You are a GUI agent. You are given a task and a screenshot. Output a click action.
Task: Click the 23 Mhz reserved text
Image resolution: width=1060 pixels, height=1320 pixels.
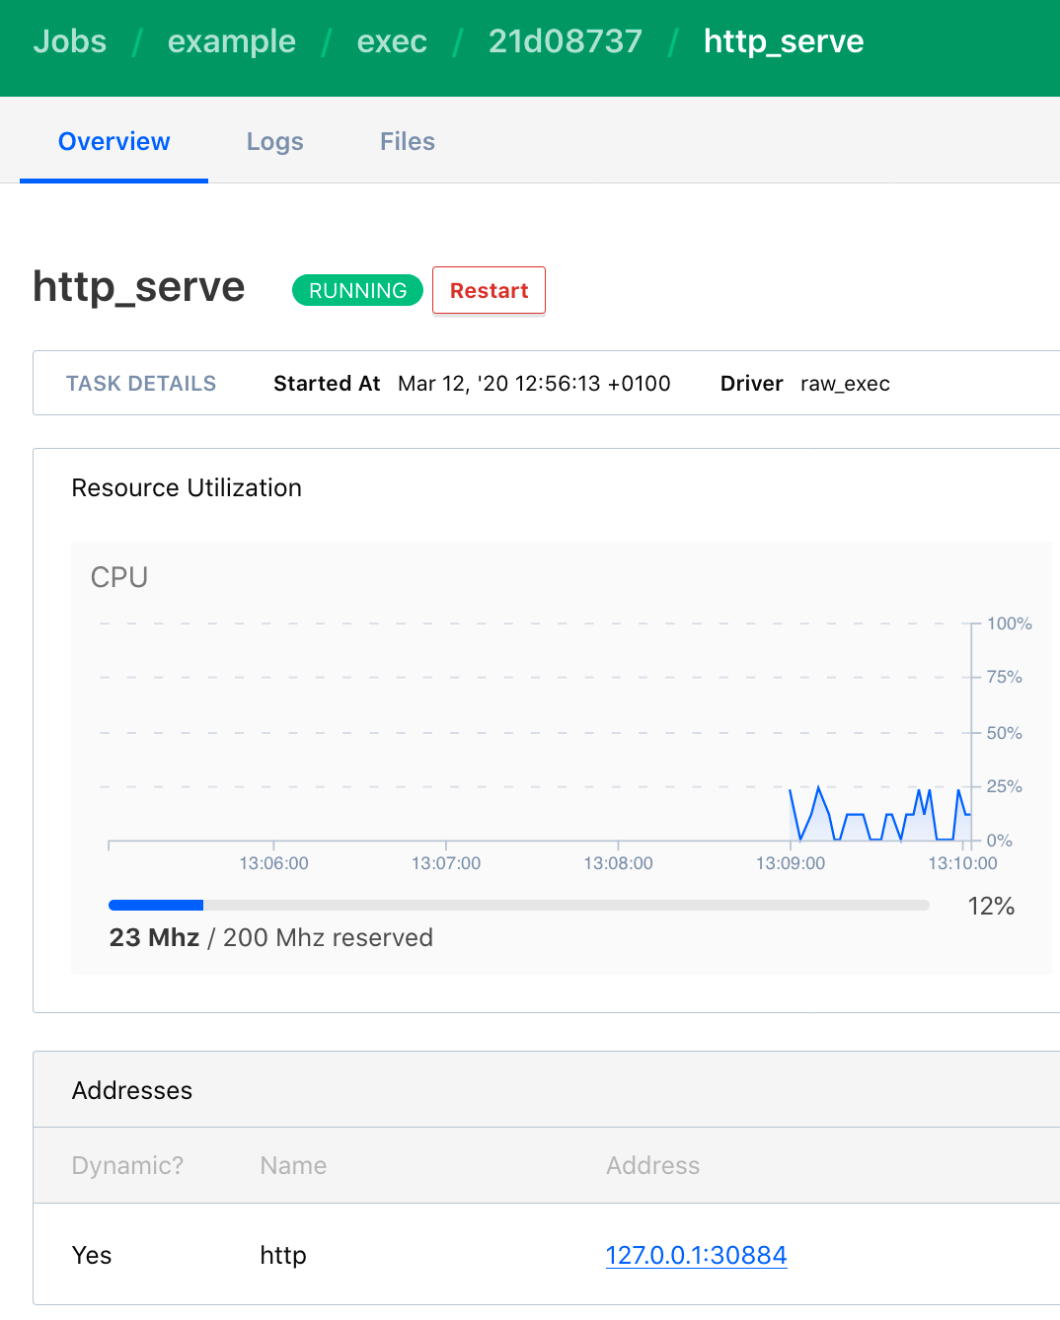point(270,937)
